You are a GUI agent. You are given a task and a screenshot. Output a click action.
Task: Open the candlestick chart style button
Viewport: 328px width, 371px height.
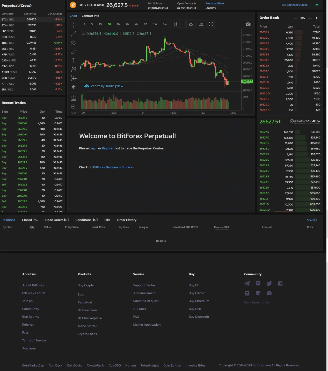coord(176,24)
